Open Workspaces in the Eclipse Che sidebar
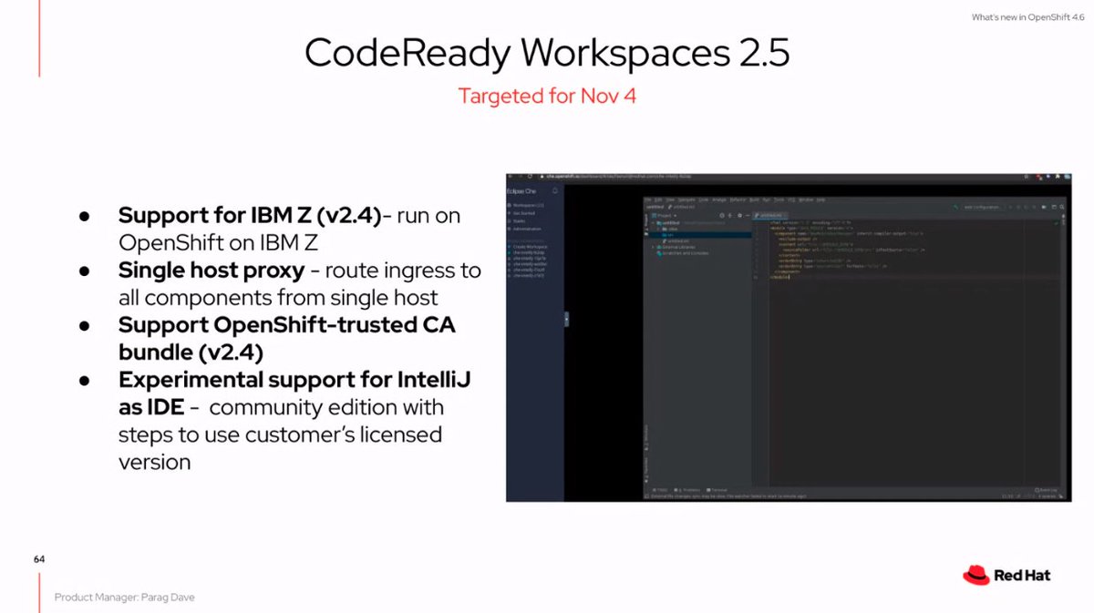This screenshot has width=1094, height=613. click(x=527, y=205)
